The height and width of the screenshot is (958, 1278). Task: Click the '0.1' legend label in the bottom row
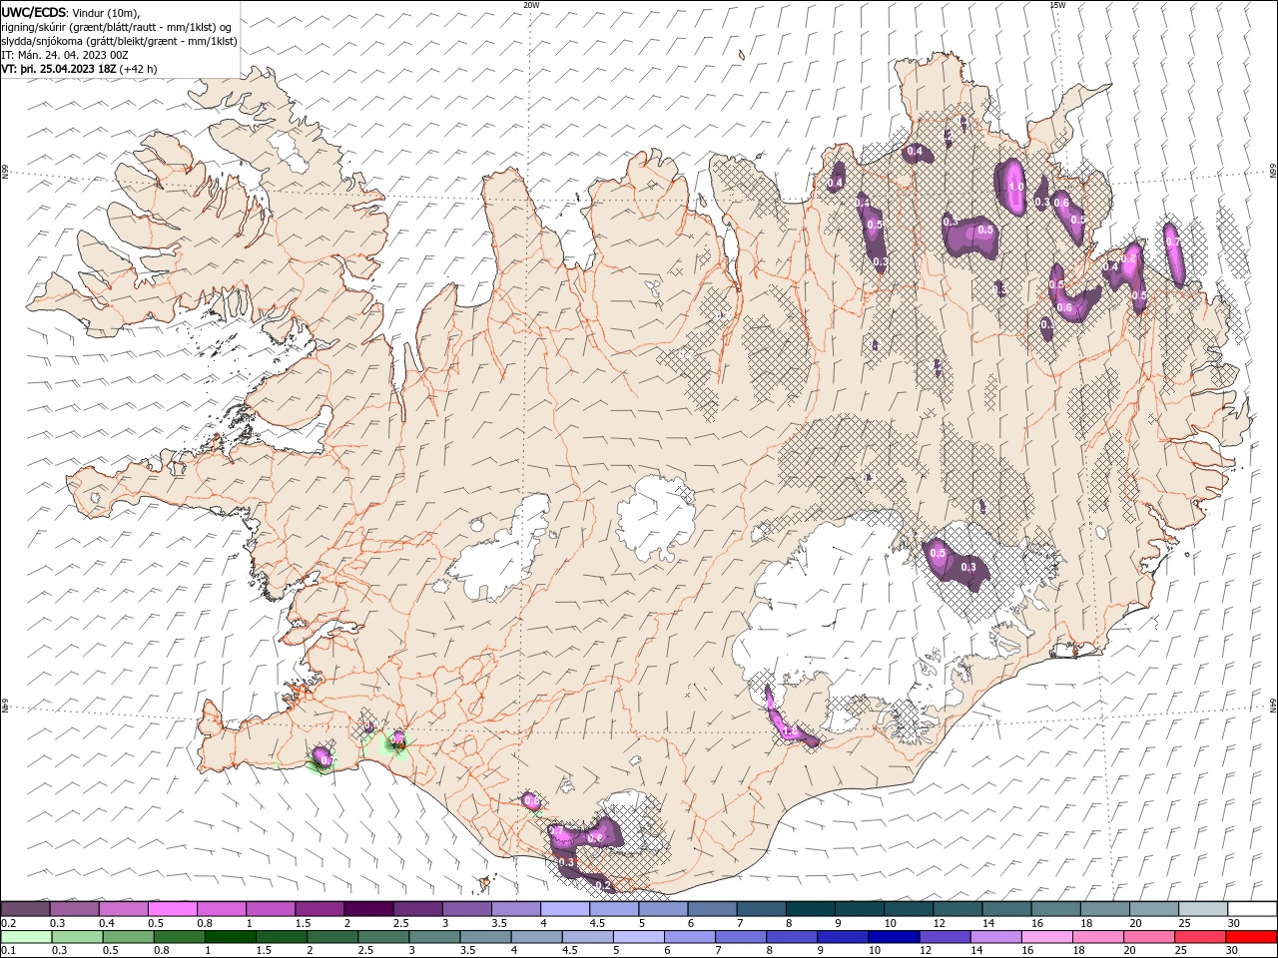(x=8, y=950)
